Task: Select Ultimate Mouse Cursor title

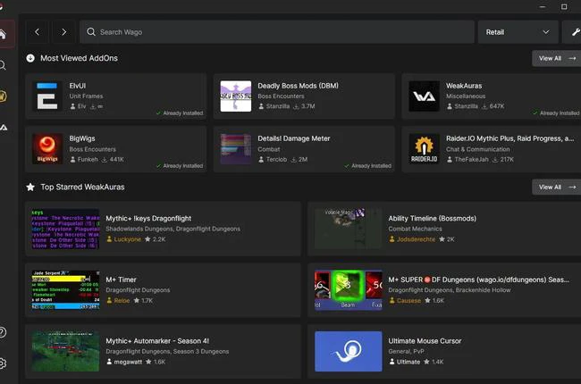Action: pos(425,340)
